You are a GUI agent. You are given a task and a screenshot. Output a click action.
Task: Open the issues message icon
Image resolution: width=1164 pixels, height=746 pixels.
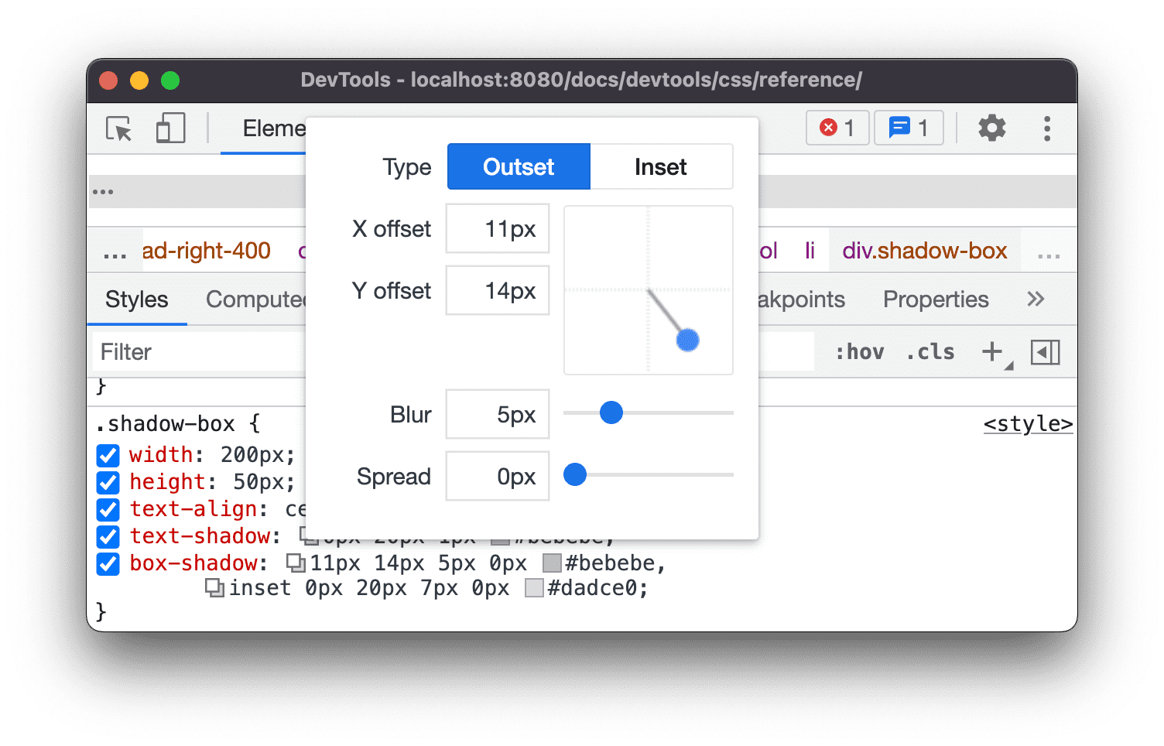click(909, 128)
